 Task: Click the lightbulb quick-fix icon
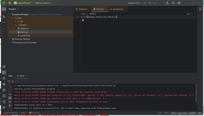(x=83, y=20)
